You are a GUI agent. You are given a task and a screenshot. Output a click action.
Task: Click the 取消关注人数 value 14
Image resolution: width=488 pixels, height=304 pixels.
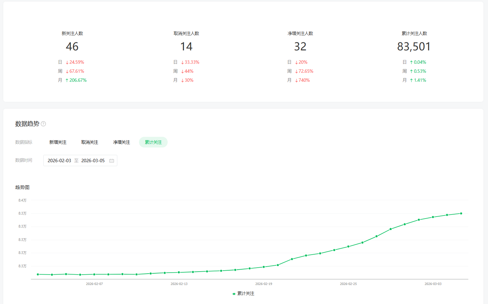[186, 46]
